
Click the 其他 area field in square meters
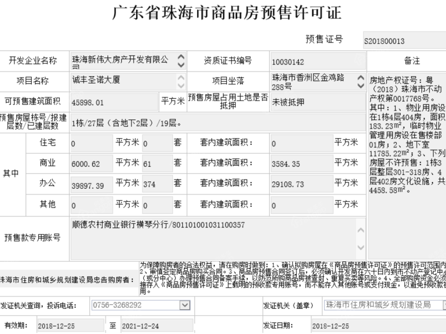tap(91, 205)
